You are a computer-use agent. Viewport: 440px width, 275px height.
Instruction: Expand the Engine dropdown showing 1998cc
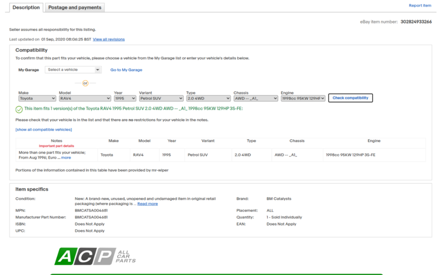point(303,99)
